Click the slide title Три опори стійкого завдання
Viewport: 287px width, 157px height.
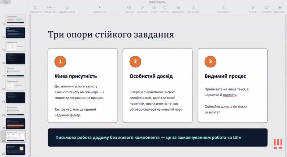click(111, 35)
